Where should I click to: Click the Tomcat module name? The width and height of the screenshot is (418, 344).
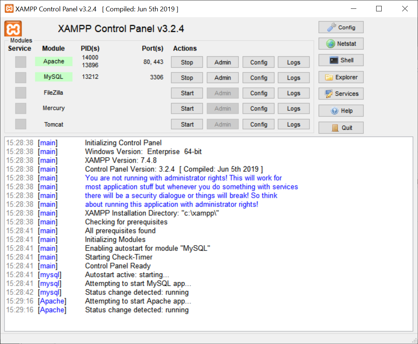pos(54,124)
